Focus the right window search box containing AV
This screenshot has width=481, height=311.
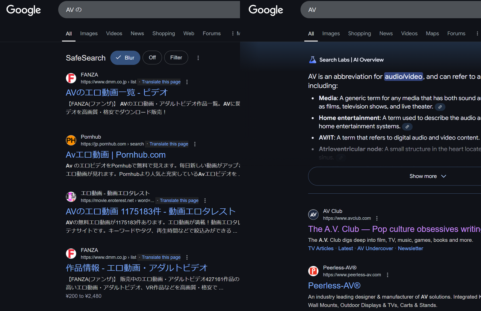tap(391, 10)
